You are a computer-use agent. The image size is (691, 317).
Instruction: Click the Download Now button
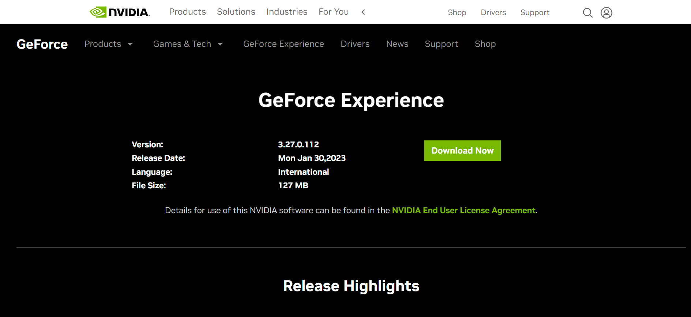(462, 151)
